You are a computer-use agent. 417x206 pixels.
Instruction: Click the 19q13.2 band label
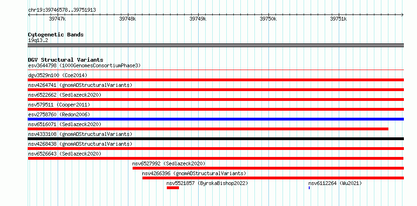38,41
